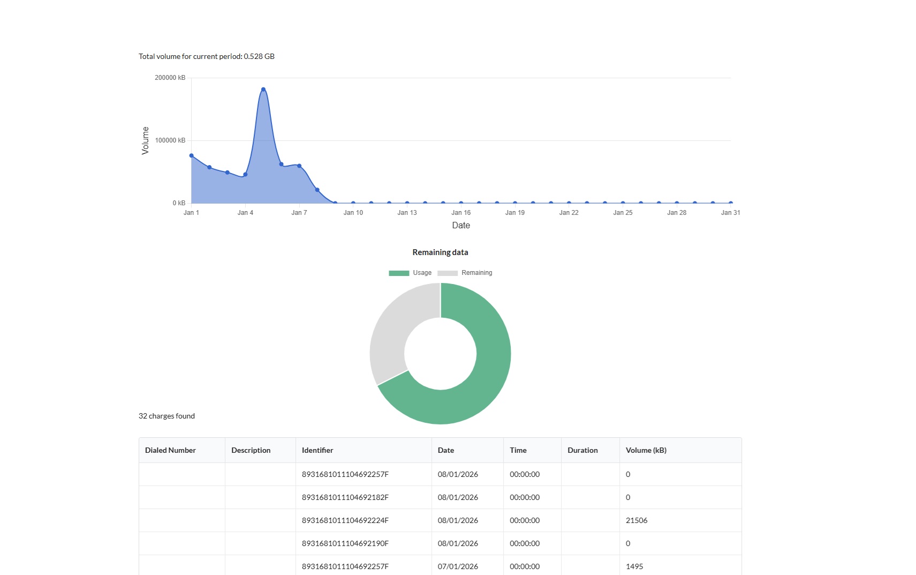Sort table by Date column header
The width and height of the screenshot is (916, 575).
[446, 450]
